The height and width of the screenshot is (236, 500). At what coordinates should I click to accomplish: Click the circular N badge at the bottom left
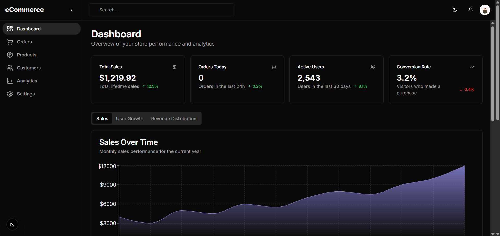click(x=12, y=225)
